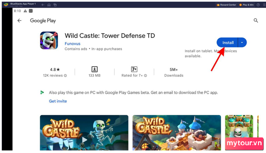Viewport: 266px width, 153px height.
Task: Click the Get invite link
Action: (x=58, y=101)
